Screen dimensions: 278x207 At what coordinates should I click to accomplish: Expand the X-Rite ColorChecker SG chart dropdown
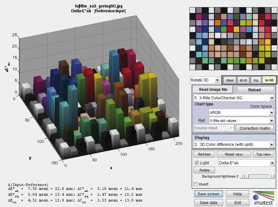point(233,98)
